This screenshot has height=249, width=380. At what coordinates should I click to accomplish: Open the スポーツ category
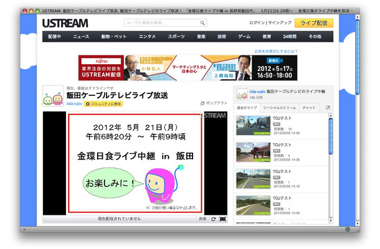(176, 37)
